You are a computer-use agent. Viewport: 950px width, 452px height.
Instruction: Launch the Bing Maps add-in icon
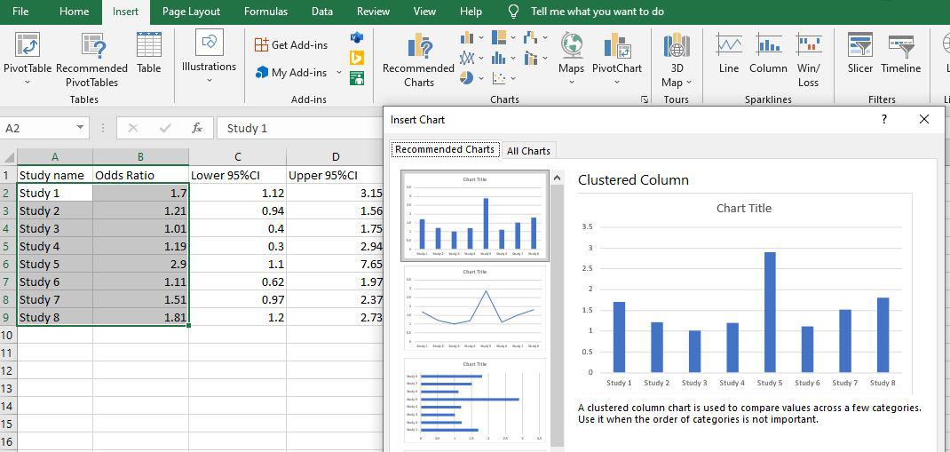pos(357,59)
